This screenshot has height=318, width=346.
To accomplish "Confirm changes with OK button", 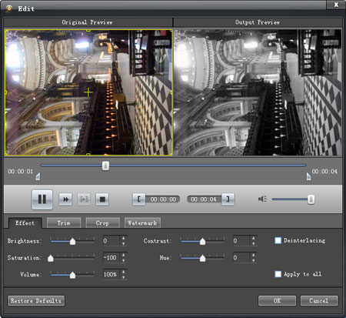I will click(277, 300).
